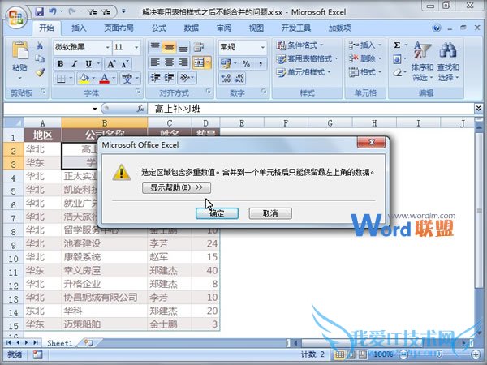Switch to the 页面布局 tab

(x=119, y=28)
